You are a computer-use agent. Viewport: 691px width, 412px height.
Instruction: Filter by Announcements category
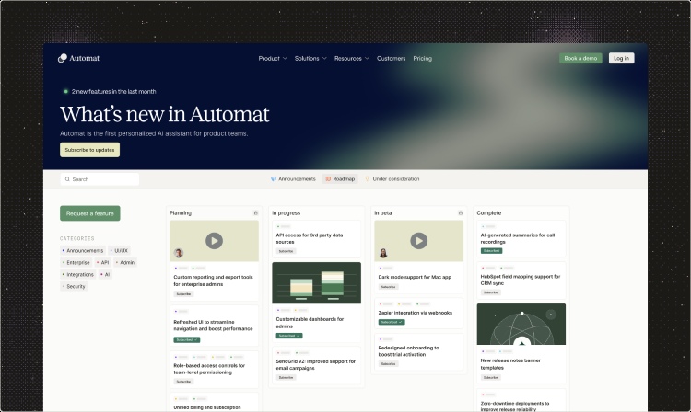tap(83, 251)
